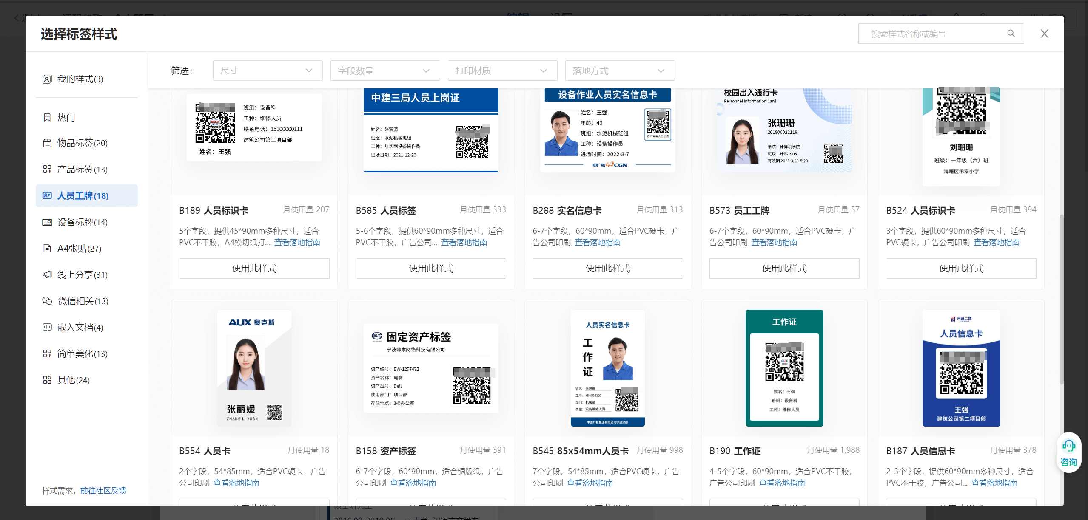The width and height of the screenshot is (1088, 520).
Task: Select 设备标牌(14) category
Action: (x=87, y=222)
